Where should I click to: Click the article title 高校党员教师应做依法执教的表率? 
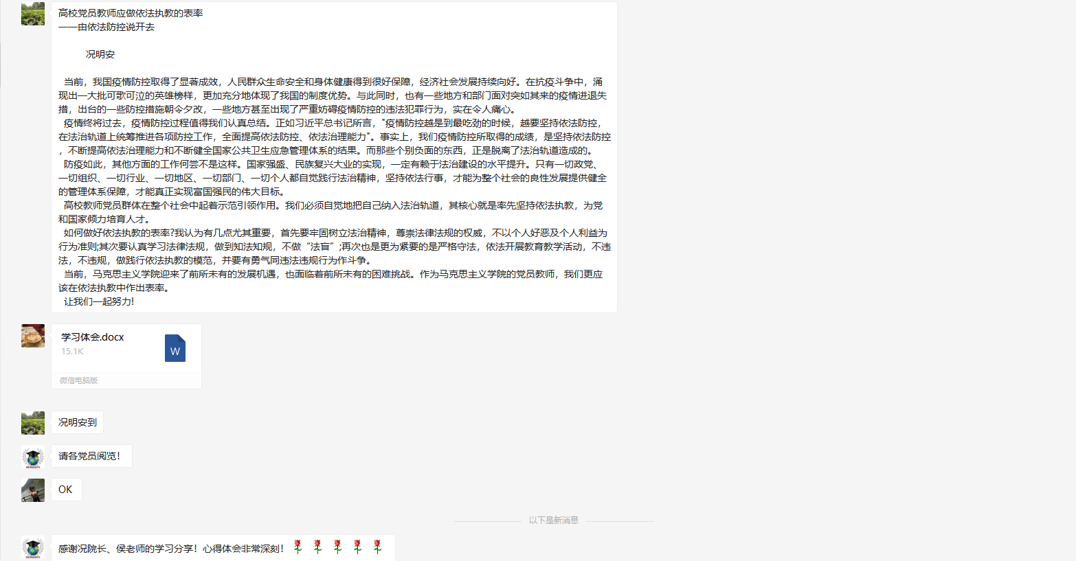(x=131, y=13)
